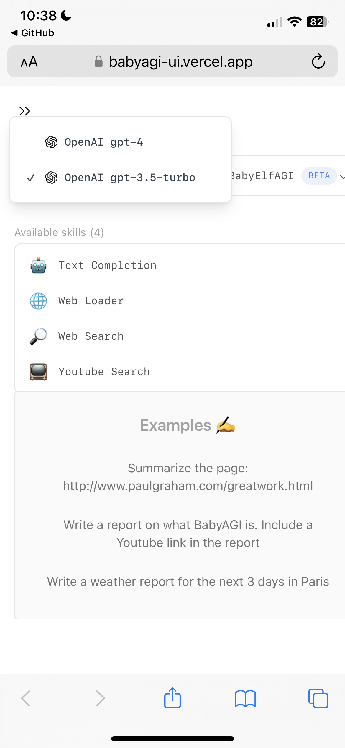Confirm the checked gpt-3.5-turbo model

pyautogui.click(x=130, y=178)
